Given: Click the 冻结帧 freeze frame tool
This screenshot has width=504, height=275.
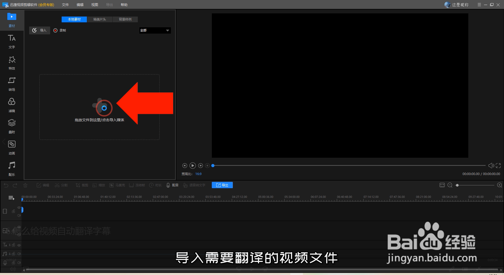Looking at the screenshot, I should click(x=136, y=185).
